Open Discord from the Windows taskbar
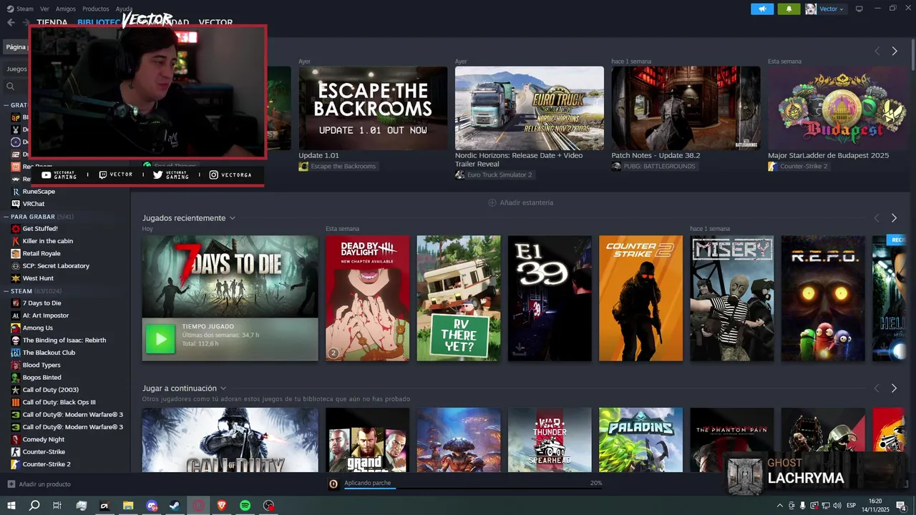The image size is (916, 515). tap(152, 506)
